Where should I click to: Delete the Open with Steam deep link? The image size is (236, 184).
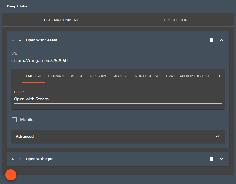click(x=211, y=40)
